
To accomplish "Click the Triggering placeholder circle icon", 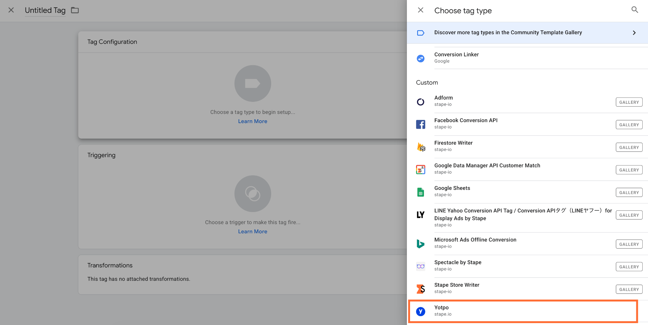I will [252, 194].
